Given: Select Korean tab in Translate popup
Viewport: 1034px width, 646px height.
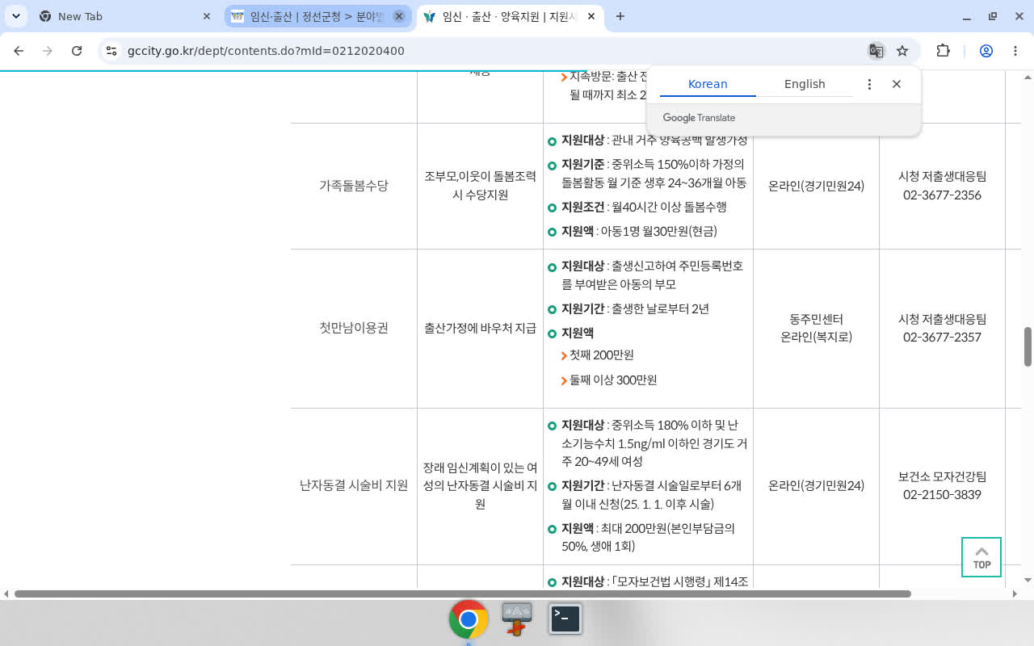Looking at the screenshot, I should 708,84.
